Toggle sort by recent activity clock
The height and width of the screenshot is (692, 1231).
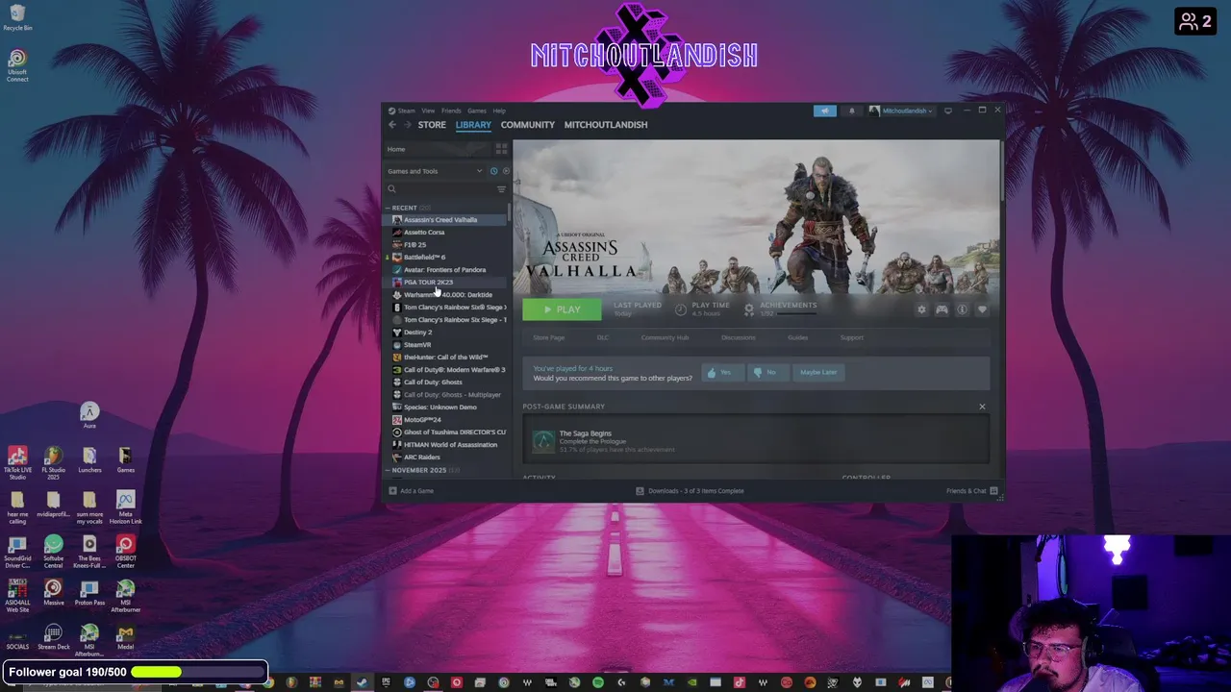tap(494, 171)
